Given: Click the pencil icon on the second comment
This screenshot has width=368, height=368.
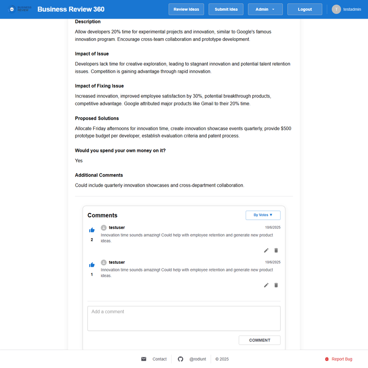Looking at the screenshot, I should (266, 285).
